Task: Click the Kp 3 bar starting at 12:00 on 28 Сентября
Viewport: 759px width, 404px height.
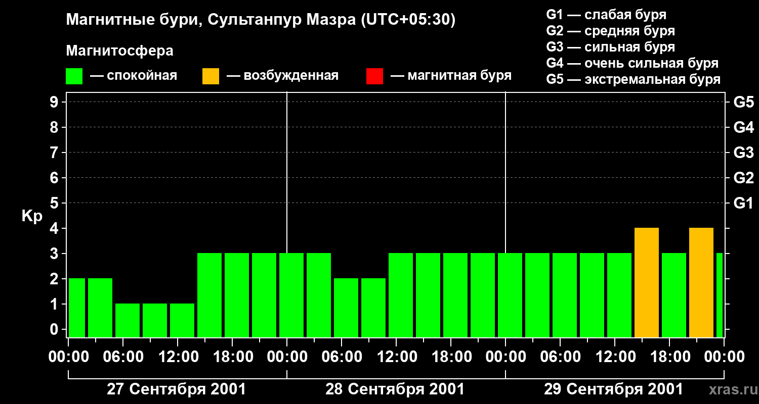Action: 401,295
